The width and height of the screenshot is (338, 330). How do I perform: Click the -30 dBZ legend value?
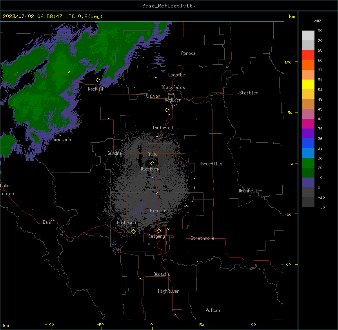pos(321,207)
